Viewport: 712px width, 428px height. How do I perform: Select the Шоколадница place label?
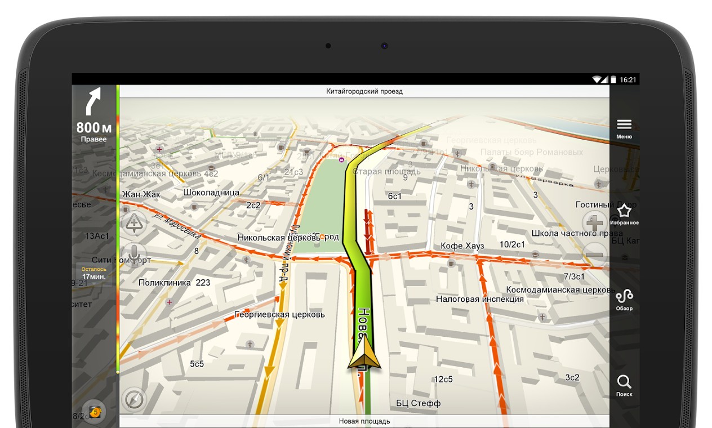(211, 192)
